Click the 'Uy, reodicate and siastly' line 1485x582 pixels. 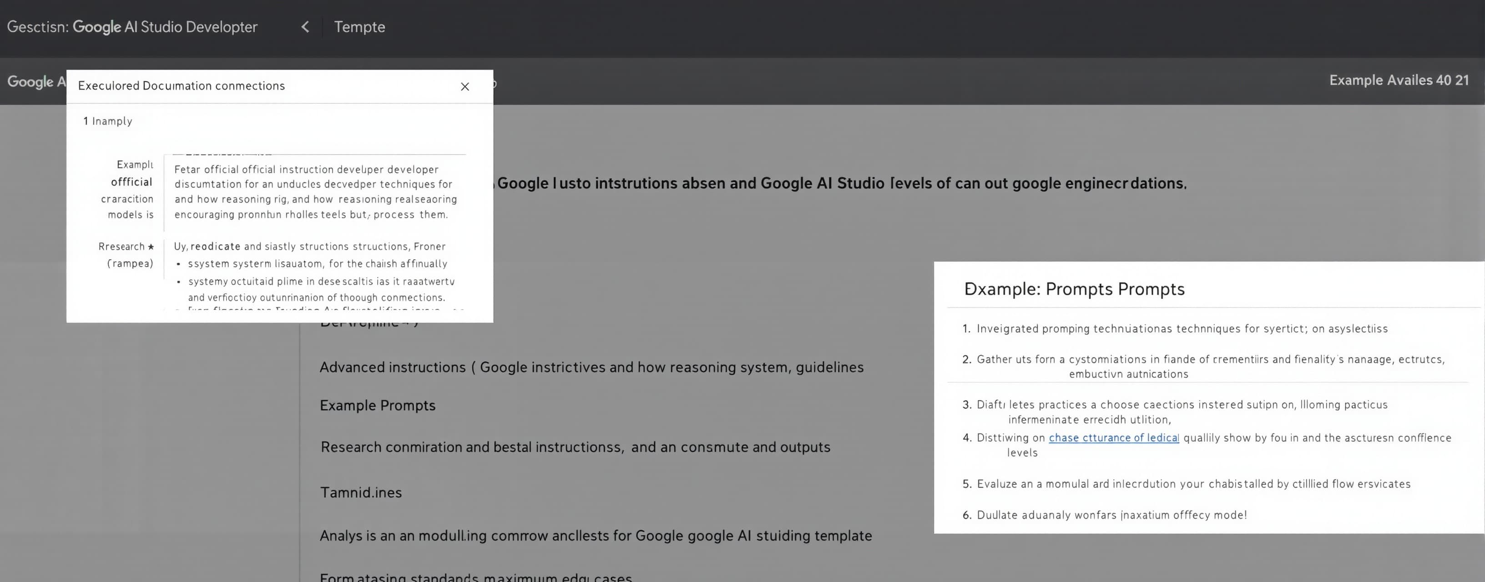click(x=309, y=246)
